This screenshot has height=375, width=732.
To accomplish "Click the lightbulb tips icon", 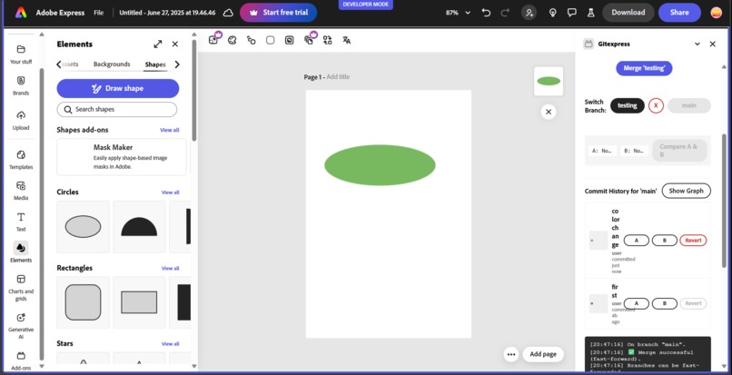I will 553,13.
